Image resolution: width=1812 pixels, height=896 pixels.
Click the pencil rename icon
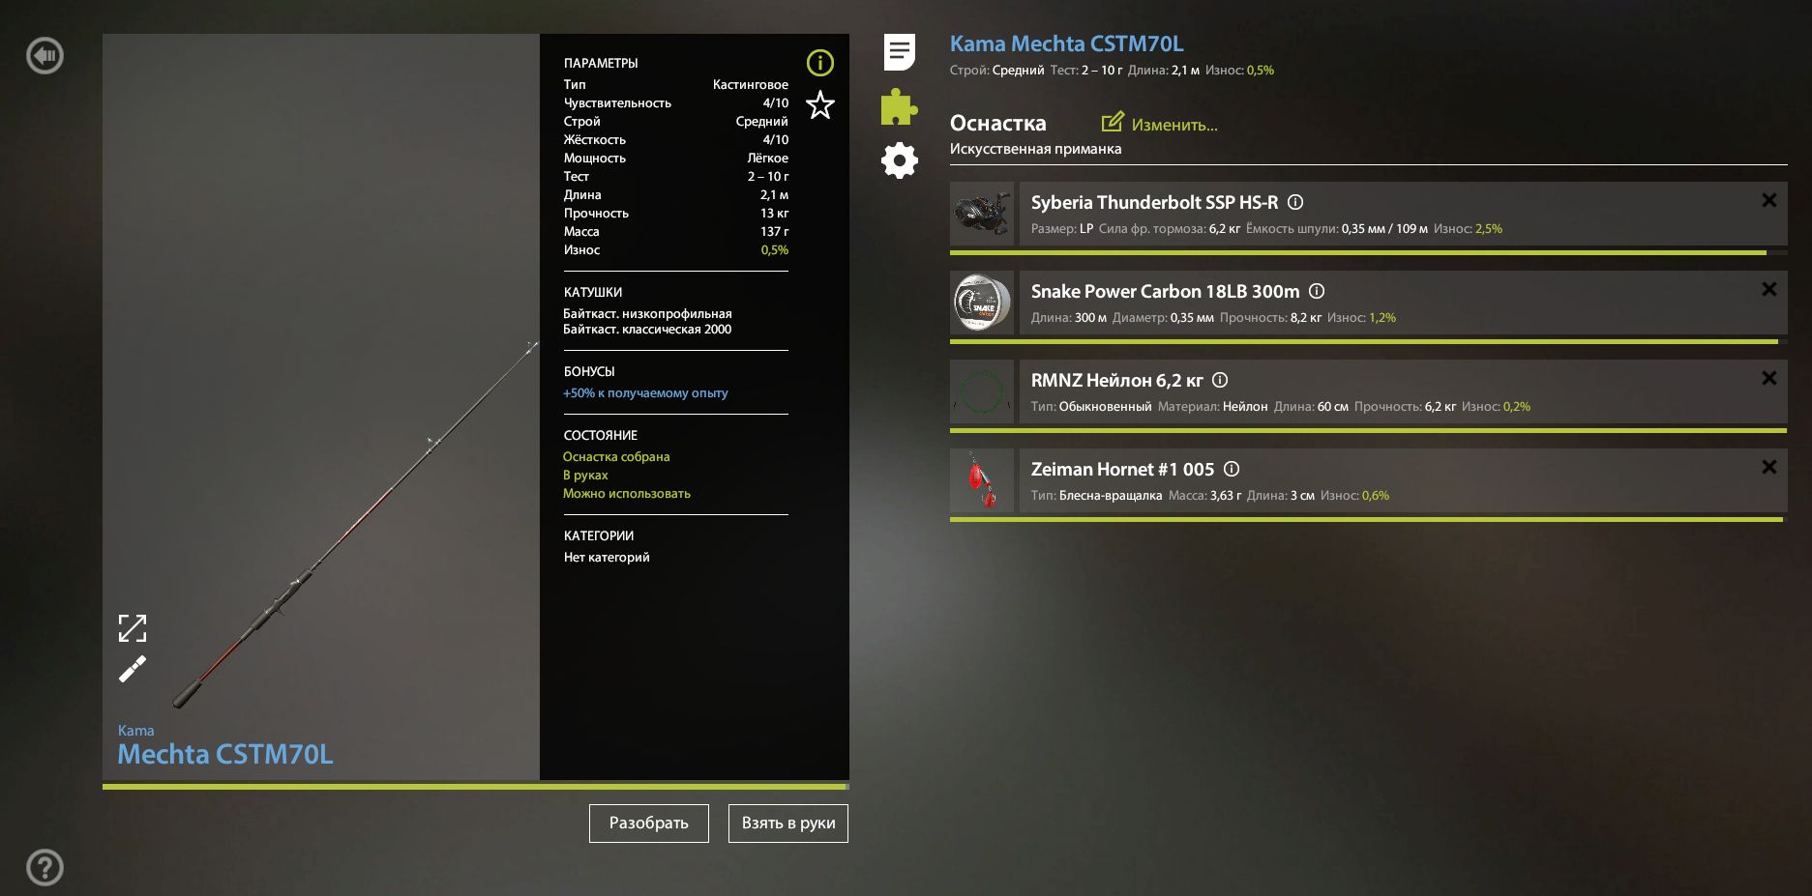tap(133, 669)
